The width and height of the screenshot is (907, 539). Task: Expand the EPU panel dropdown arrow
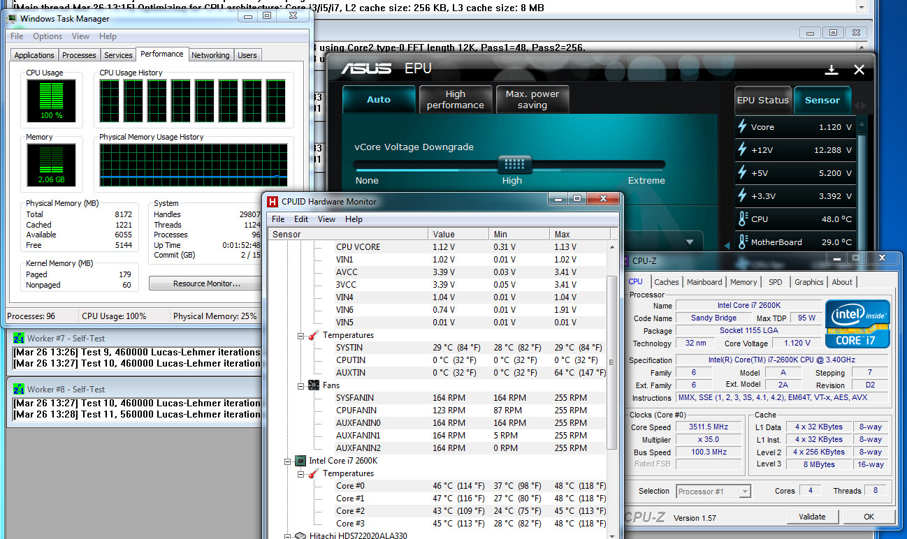click(x=690, y=242)
